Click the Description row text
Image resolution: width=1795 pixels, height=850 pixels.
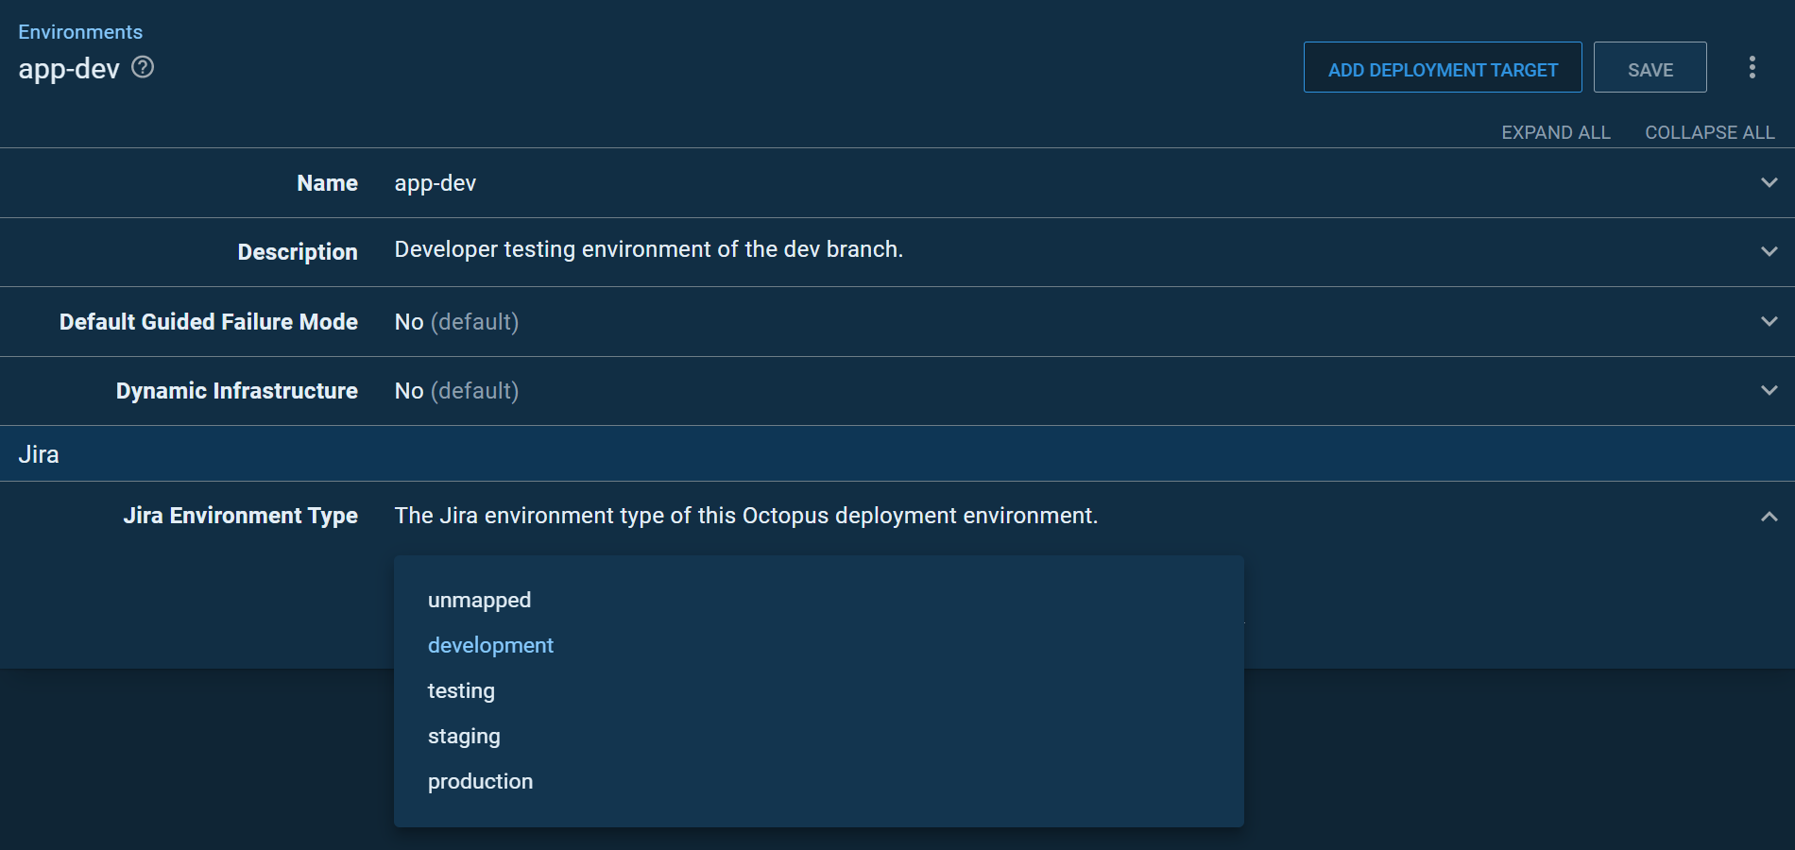pos(649,249)
